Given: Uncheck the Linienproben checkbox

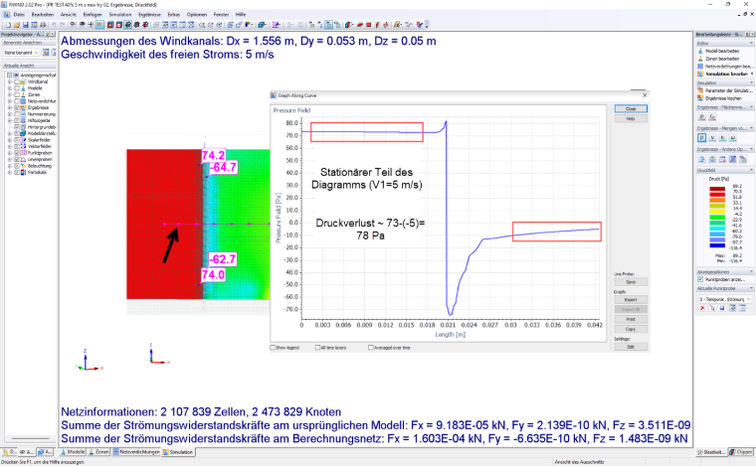Looking at the screenshot, I should point(17,159).
